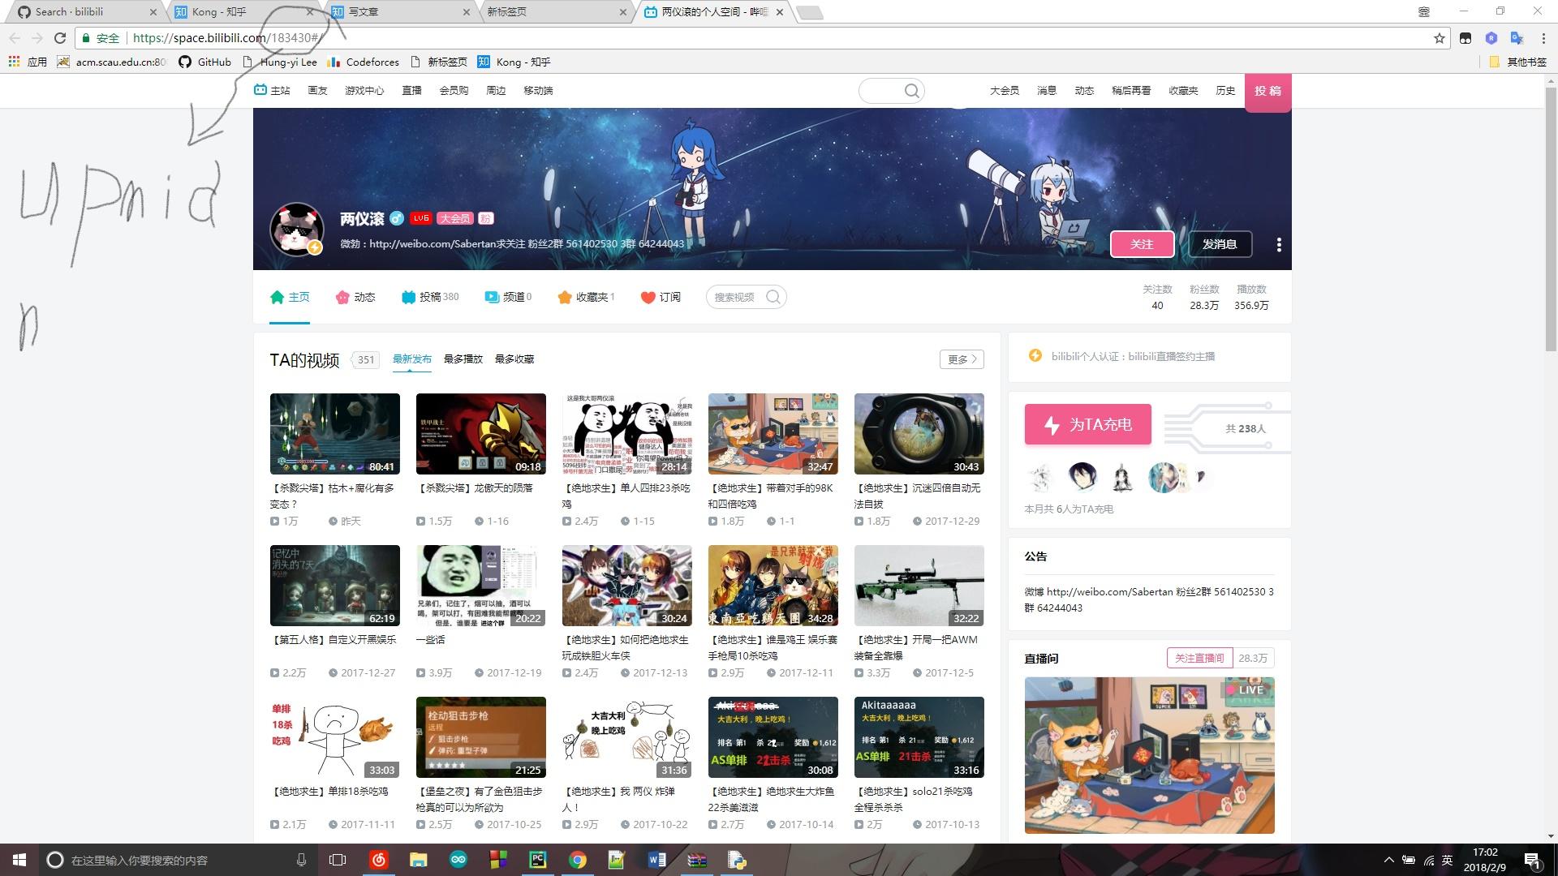Switch to the Kong - 知乎 tab
Image resolution: width=1558 pixels, height=876 pixels.
pyautogui.click(x=243, y=12)
